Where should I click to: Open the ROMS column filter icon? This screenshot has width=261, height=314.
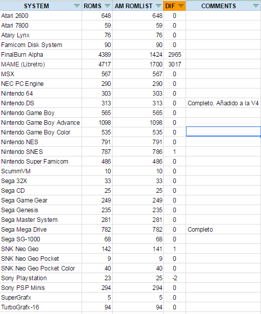pos(108,6)
